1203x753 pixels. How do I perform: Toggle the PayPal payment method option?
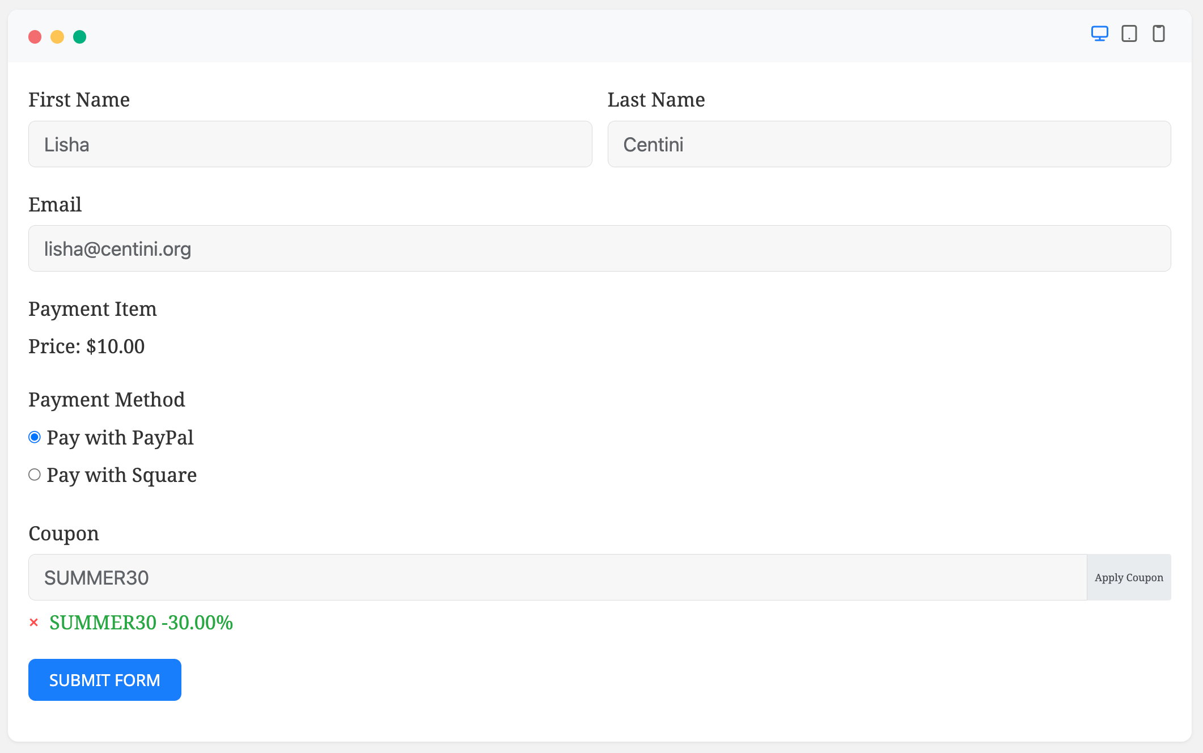click(35, 437)
